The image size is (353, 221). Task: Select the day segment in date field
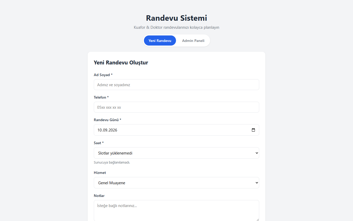pos(99,130)
